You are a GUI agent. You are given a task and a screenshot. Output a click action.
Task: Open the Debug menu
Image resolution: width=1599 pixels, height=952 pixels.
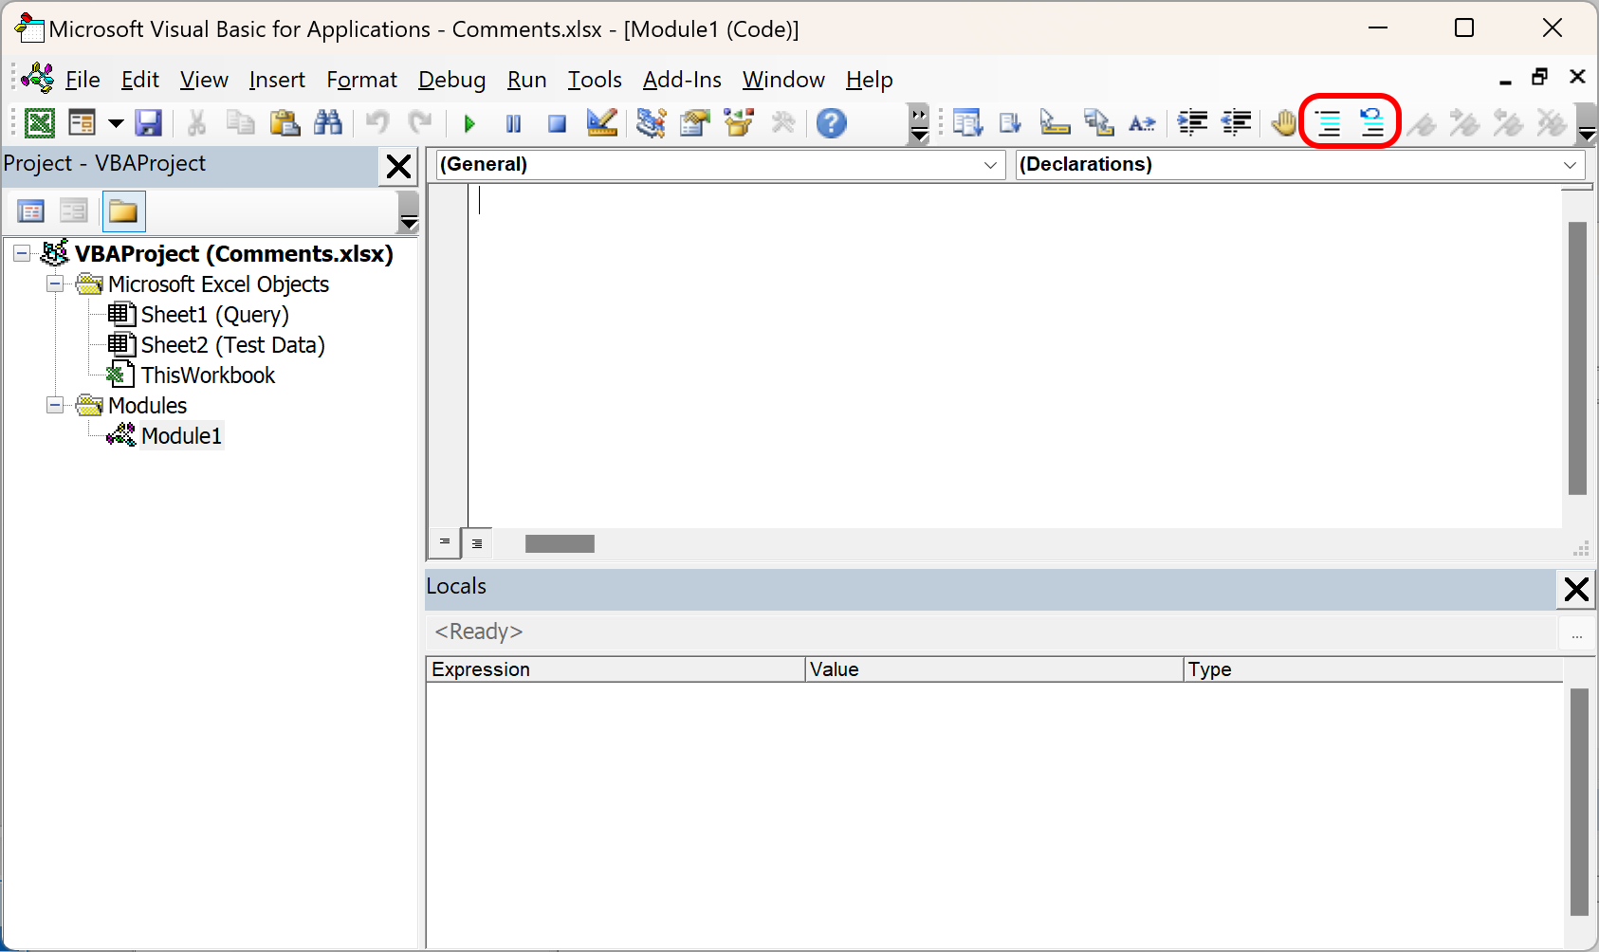451,80
